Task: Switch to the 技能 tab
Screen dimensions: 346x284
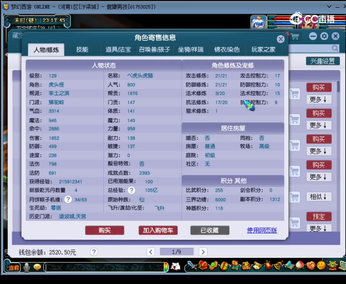Action: (82, 49)
